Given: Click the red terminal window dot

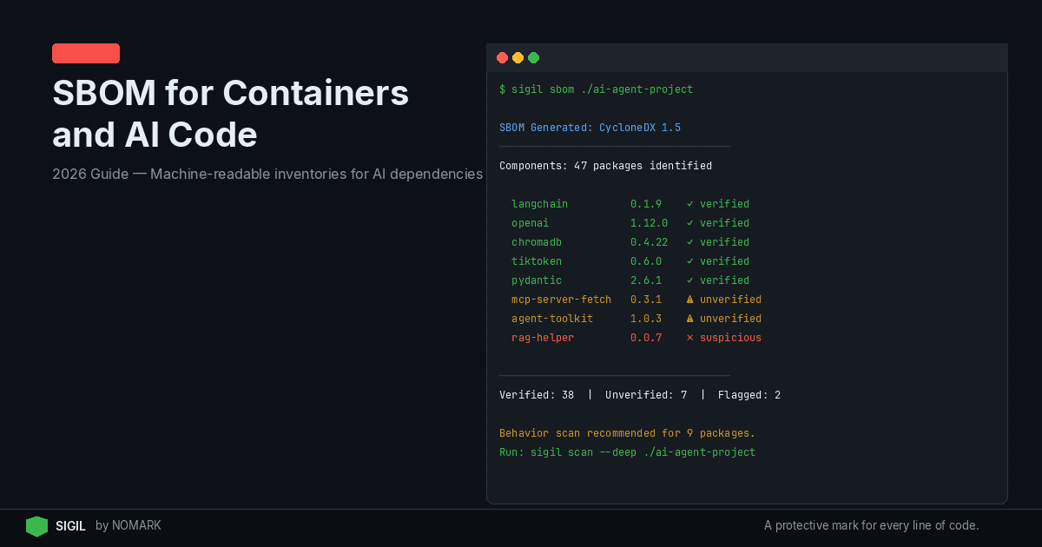Looking at the screenshot, I should tap(502, 57).
